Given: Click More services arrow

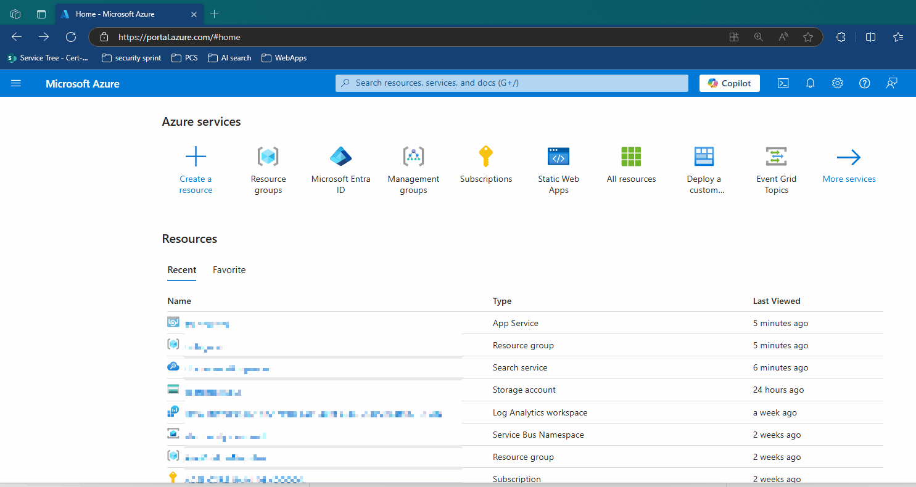Looking at the screenshot, I should [x=849, y=158].
